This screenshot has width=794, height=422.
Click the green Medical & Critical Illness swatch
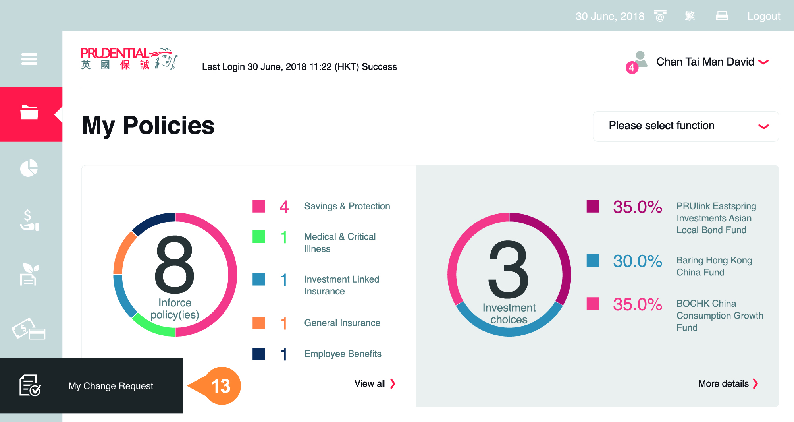(x=259, y=237)
